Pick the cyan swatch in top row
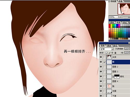Image resolution: width=130 pixels, height=97 pixels. (x=115, y=25)
